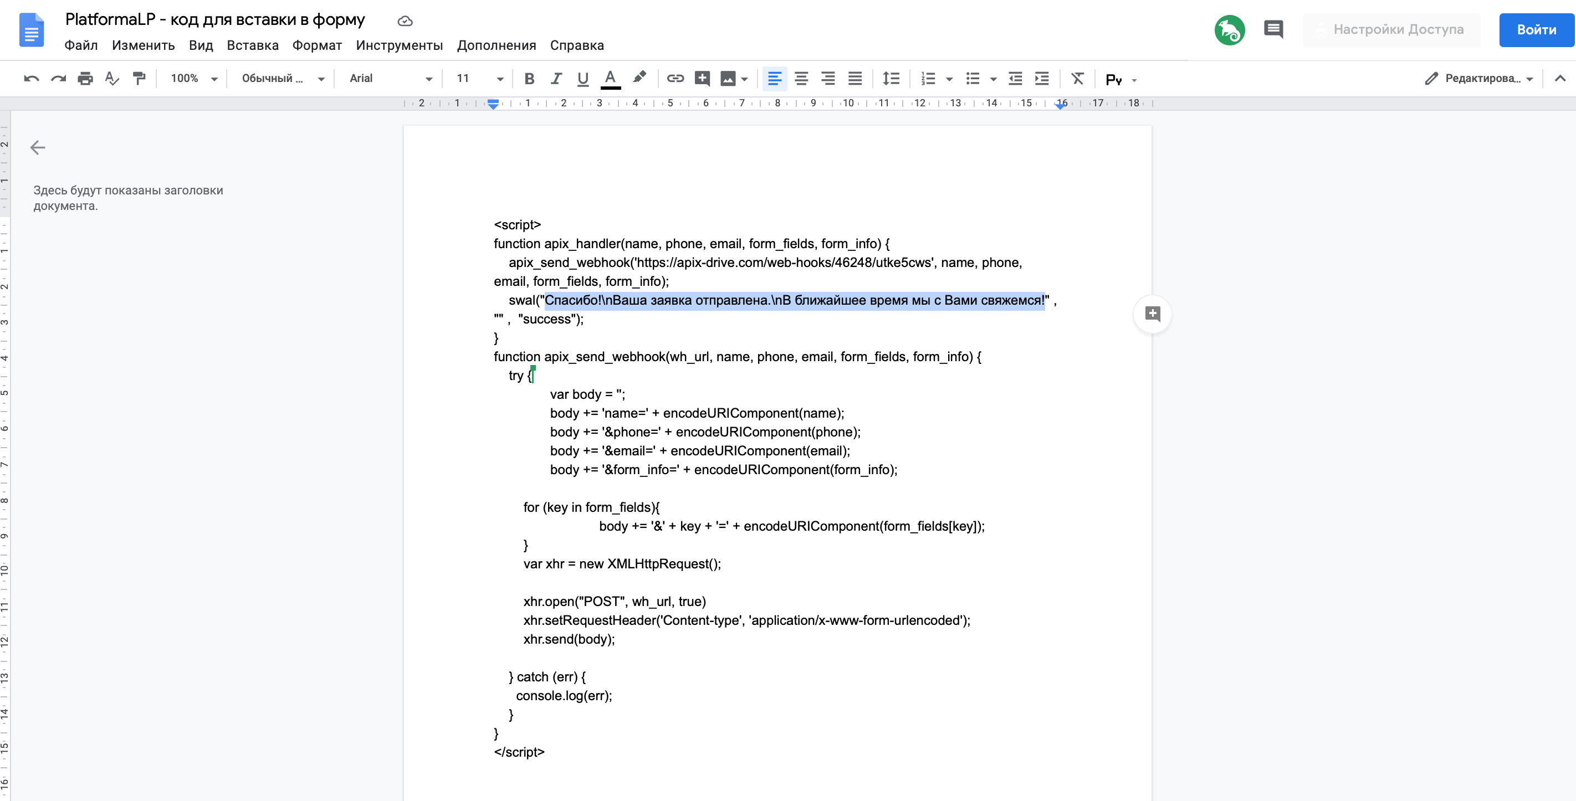Screen dimensions: 1576x801
Task: Apply bulleted list
Action: 972,78
